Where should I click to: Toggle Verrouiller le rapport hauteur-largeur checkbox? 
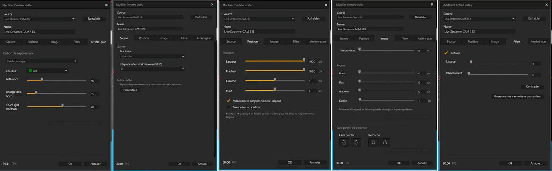click(x=229, y=100)
